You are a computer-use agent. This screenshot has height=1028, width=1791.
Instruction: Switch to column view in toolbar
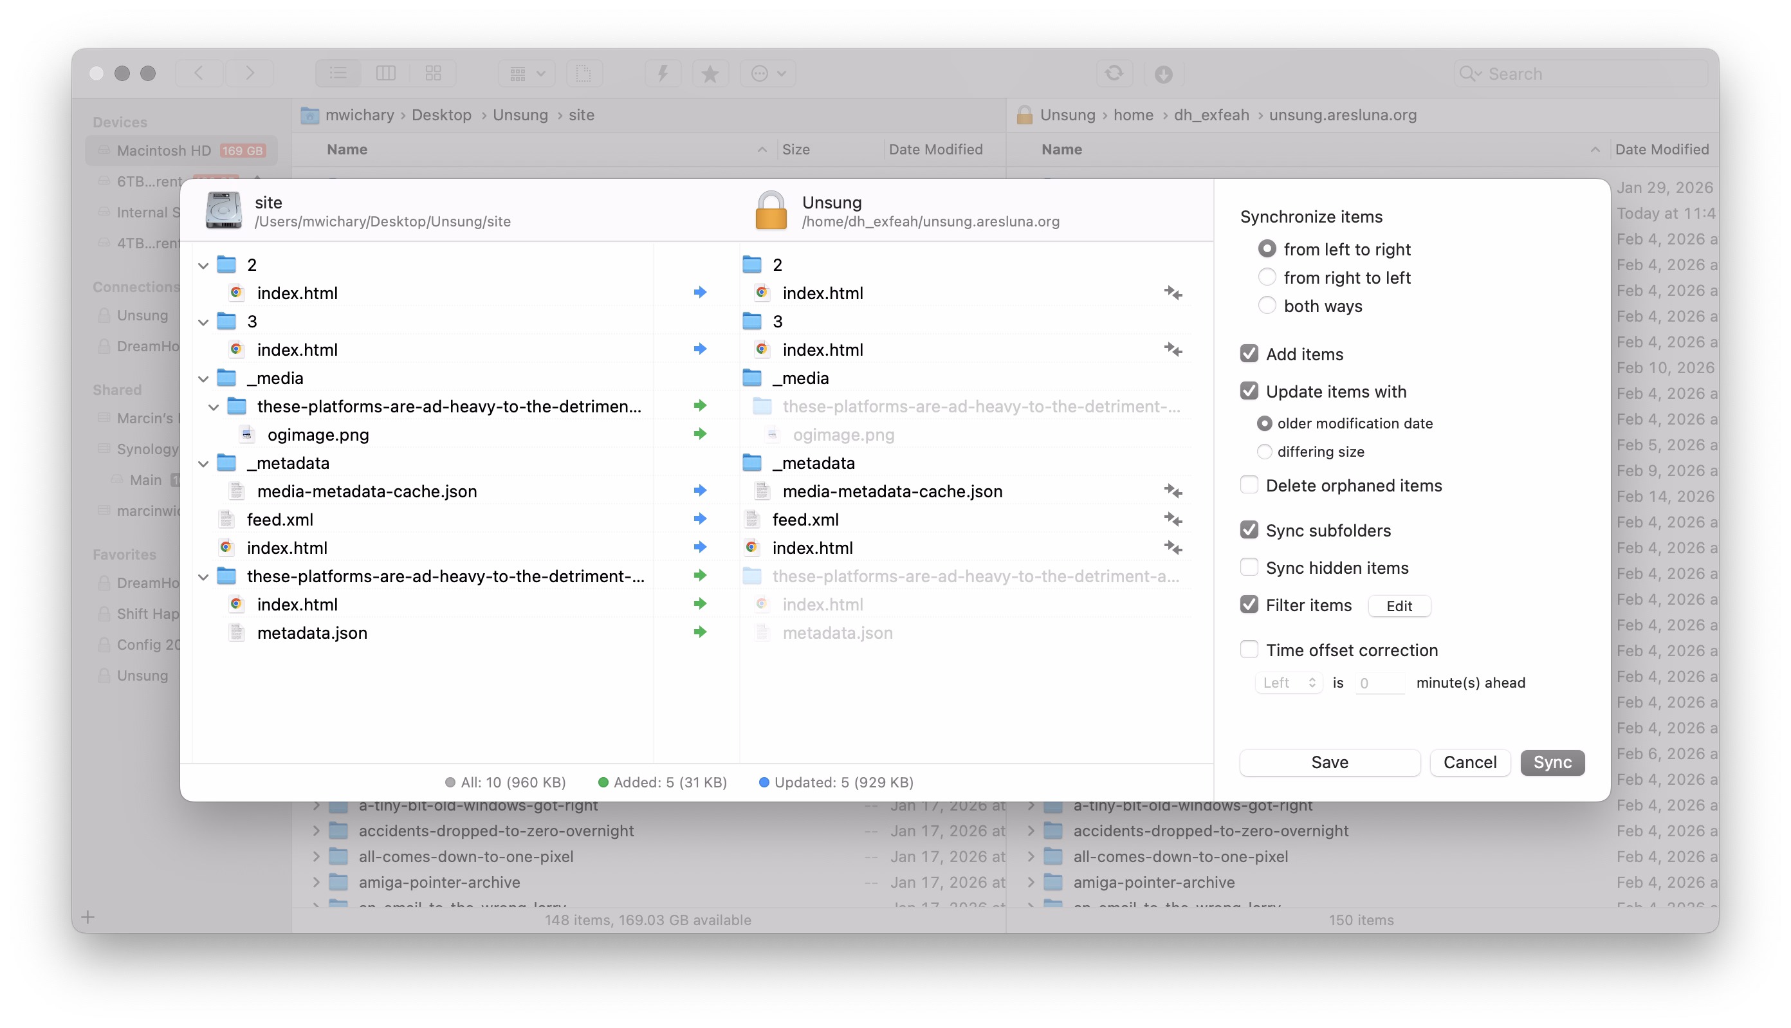(385, 73)
